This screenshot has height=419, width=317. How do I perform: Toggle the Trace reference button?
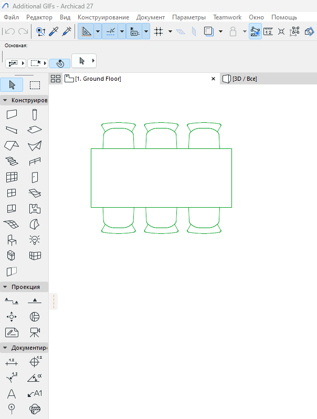209,31
